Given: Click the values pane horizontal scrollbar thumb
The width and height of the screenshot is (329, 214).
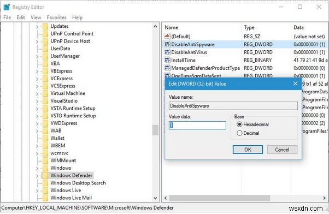Looking at the screenshot, I should [x=220, y=198].
